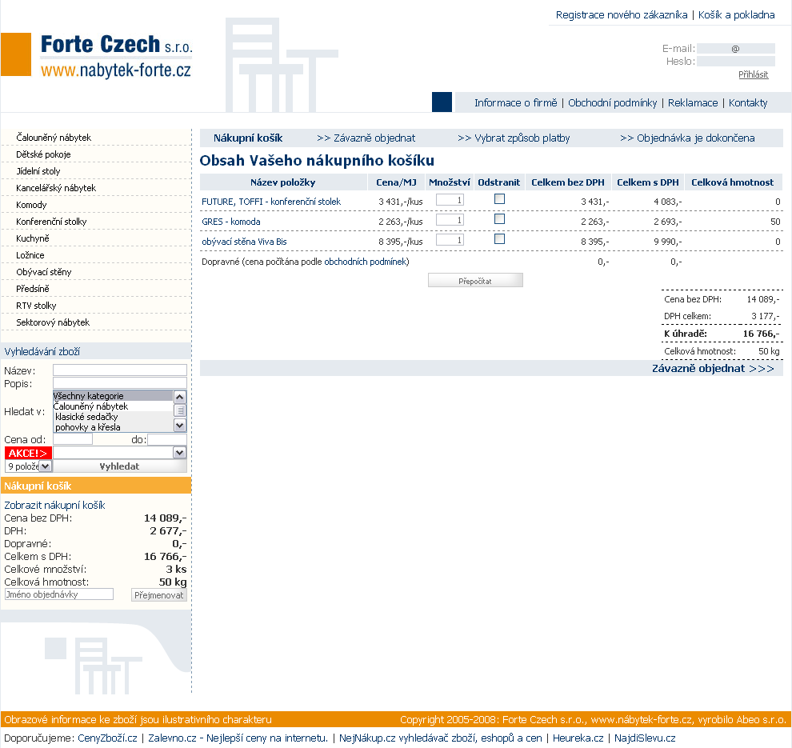The image size is (792, 748).
Task: Select klasické sedačky in category list
Action: coord(86,417)
